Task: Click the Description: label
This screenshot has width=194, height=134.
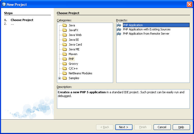Action: tap(64, 87)
